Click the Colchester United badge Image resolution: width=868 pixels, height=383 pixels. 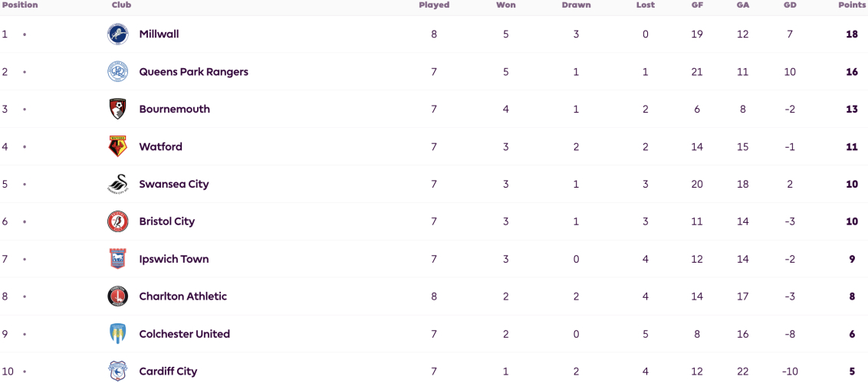pyautogui.click(x=117, y=334)
